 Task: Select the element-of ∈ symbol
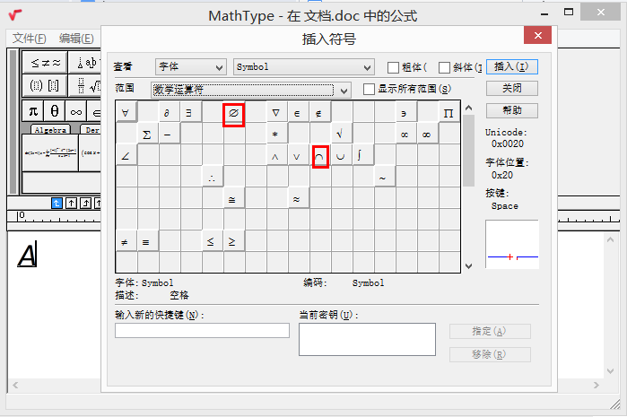click(298, 112)
